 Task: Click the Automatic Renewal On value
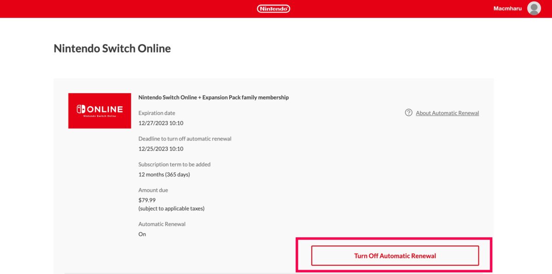coord(142,234)
